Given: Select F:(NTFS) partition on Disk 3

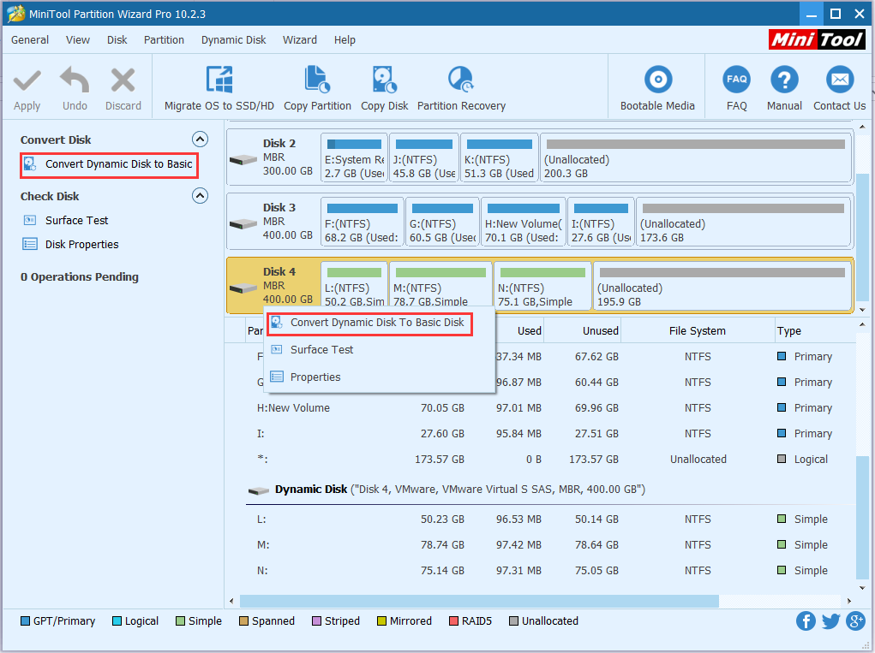Looking at the screenshot, I should [363, 223].
